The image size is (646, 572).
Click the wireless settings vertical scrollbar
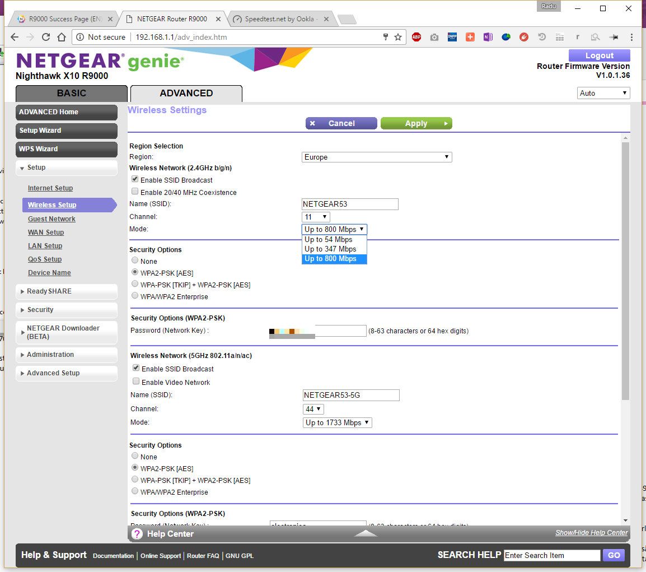coord(625,269)
